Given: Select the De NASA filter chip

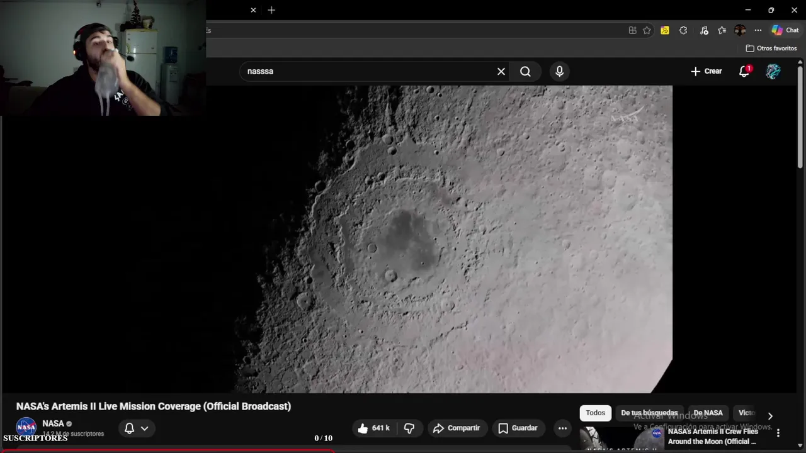Looking at the screenshot, I should tap(708, 413).
